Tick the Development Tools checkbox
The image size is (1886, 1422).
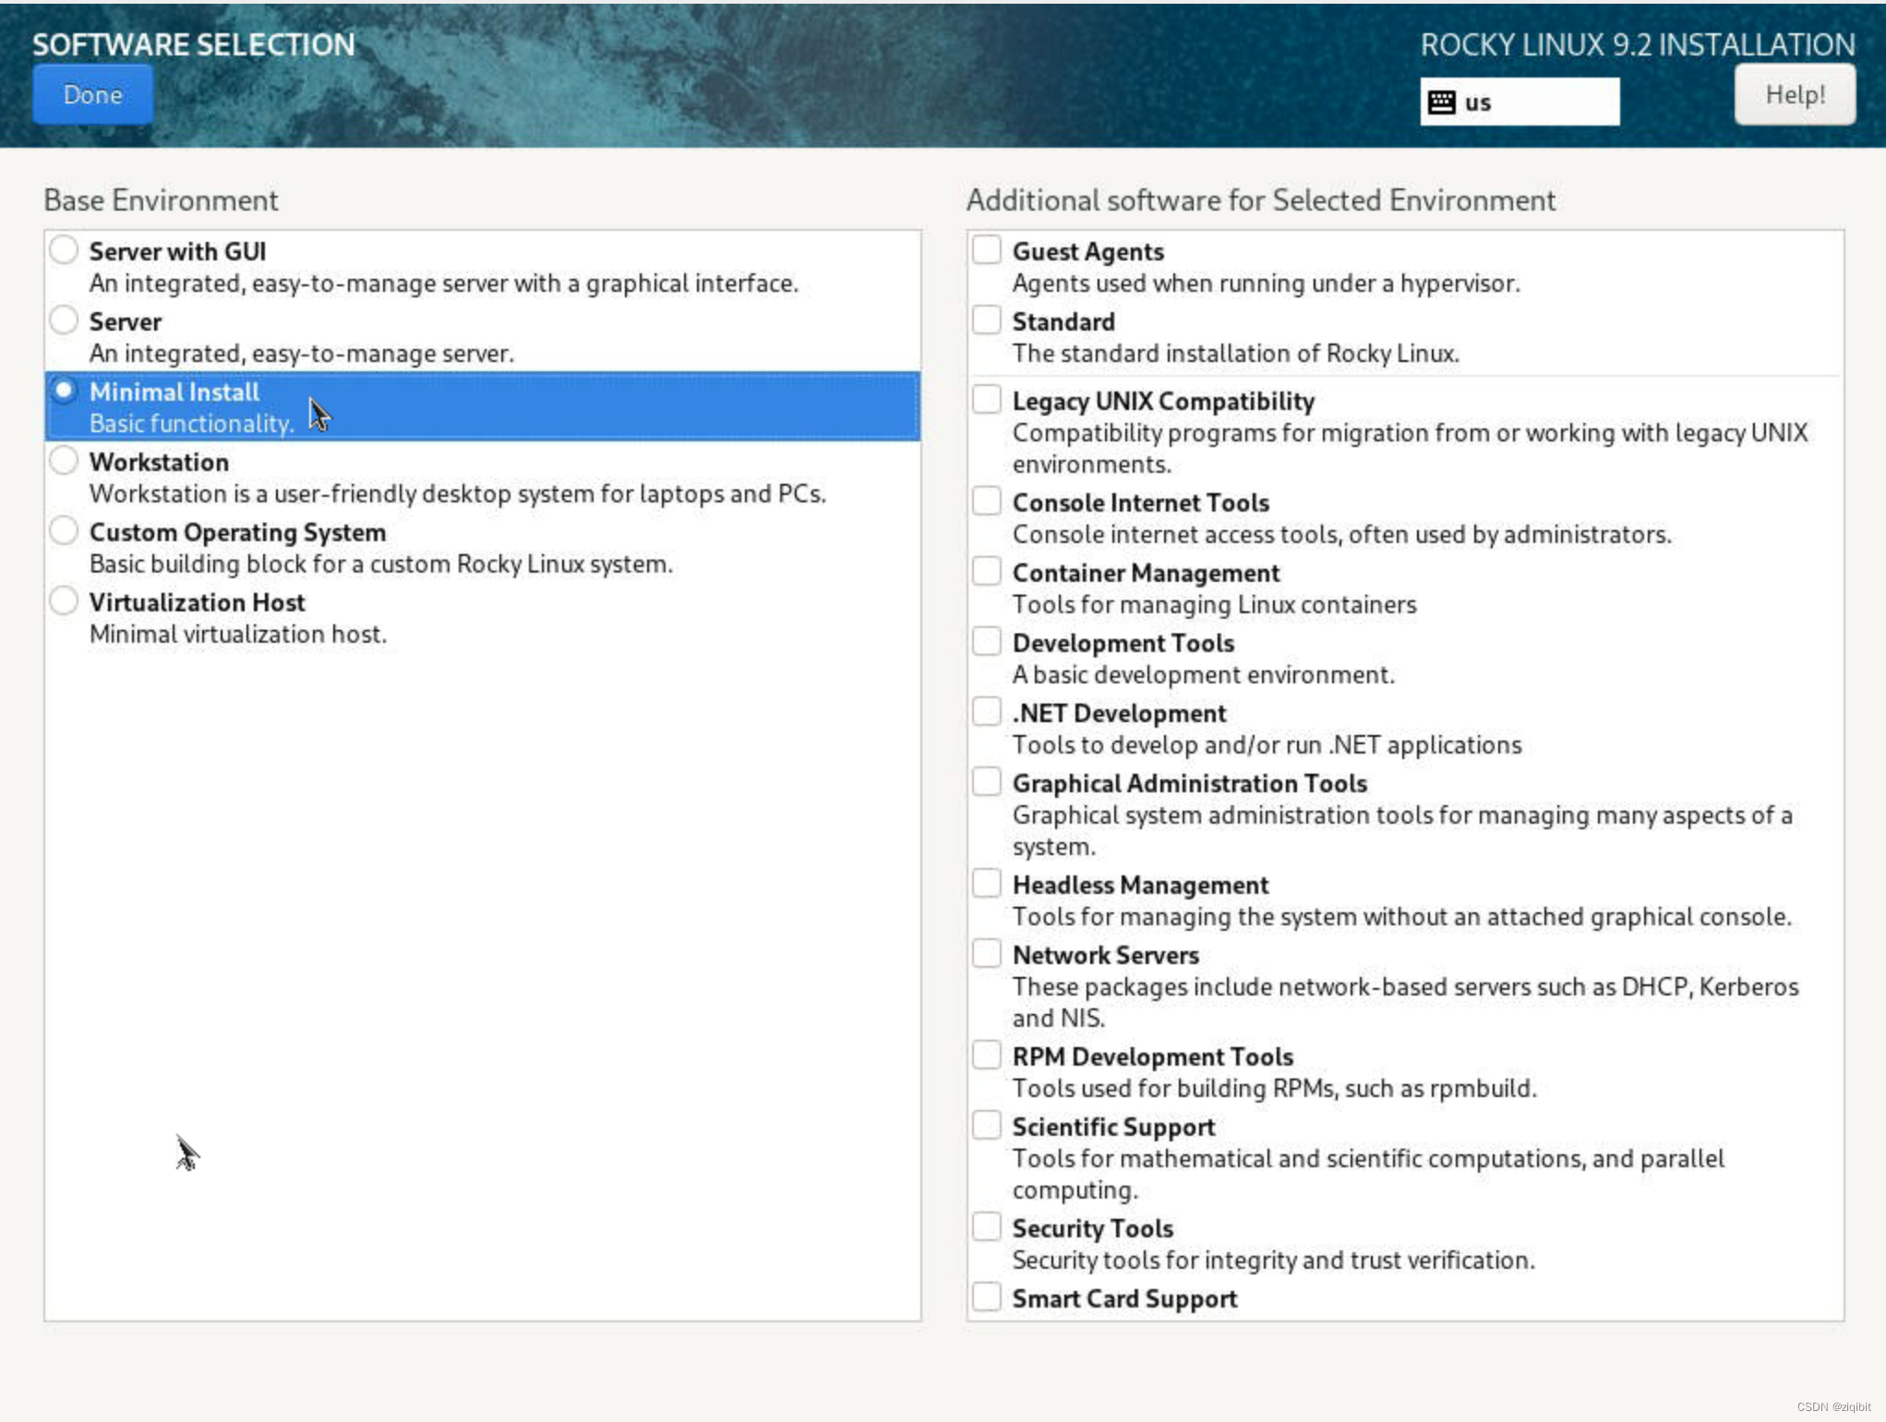point(986,641)
